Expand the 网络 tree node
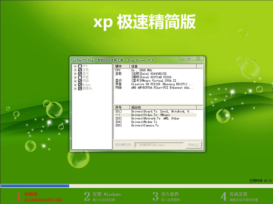Image resolution: width=273 pixels, height=204 pixels. pos(75,81)
